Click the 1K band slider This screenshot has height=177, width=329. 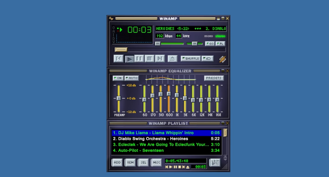pos(177,99)
